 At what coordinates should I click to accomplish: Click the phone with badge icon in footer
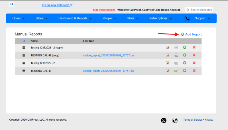(x=175, y=120)
